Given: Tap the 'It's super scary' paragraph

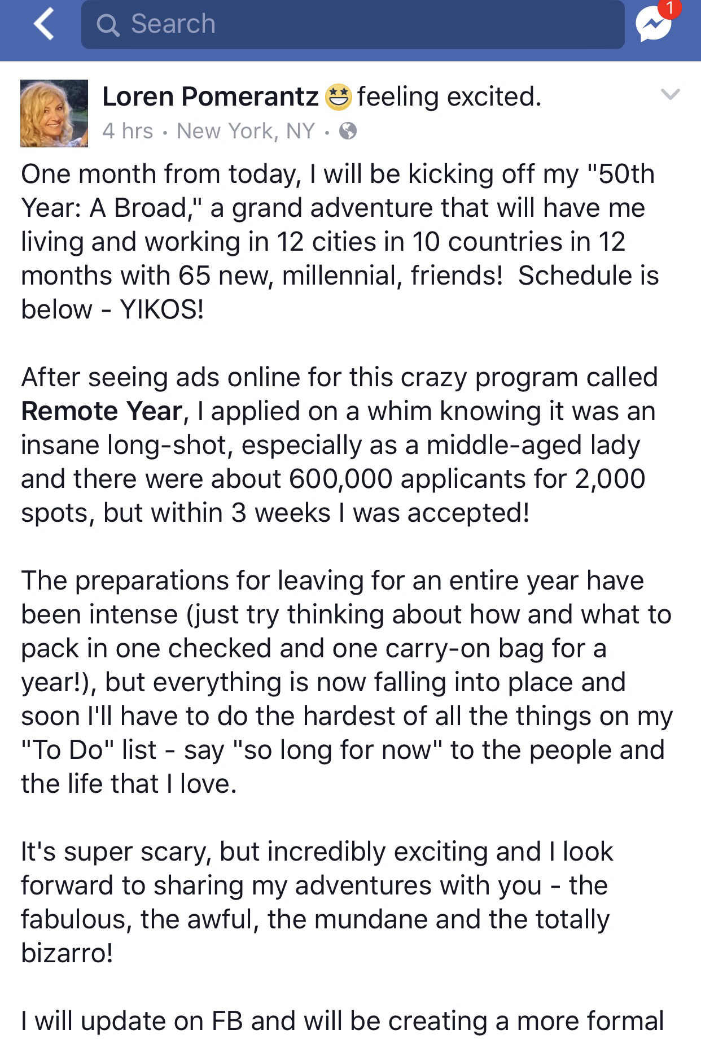Looking at the screenshot, I should [x=316, y=902].
